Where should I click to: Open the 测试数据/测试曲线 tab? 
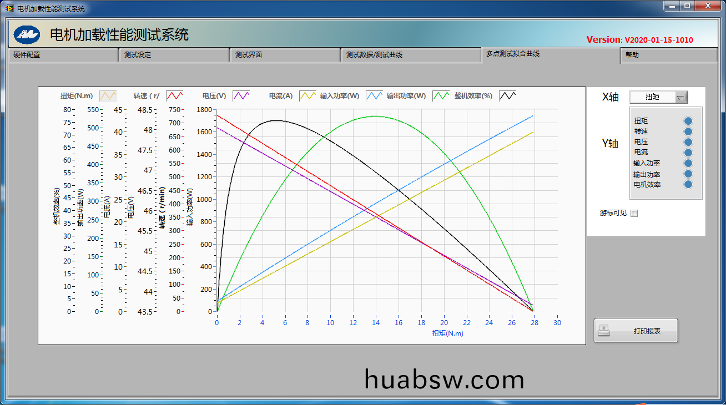[x=410, y=55]
